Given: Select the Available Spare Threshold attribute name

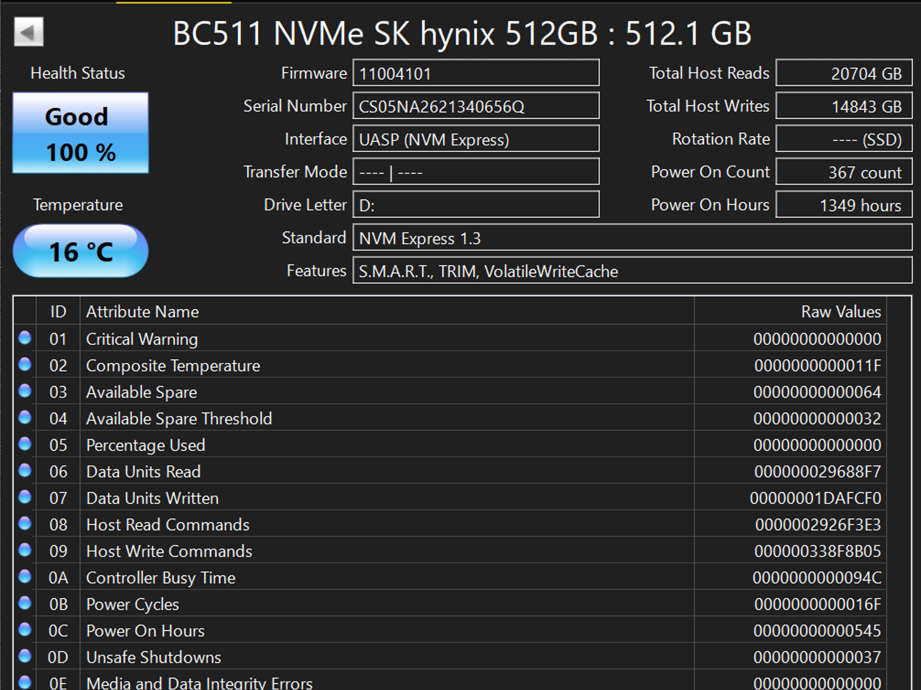Looking at the screenshot, I should point(179,418).
